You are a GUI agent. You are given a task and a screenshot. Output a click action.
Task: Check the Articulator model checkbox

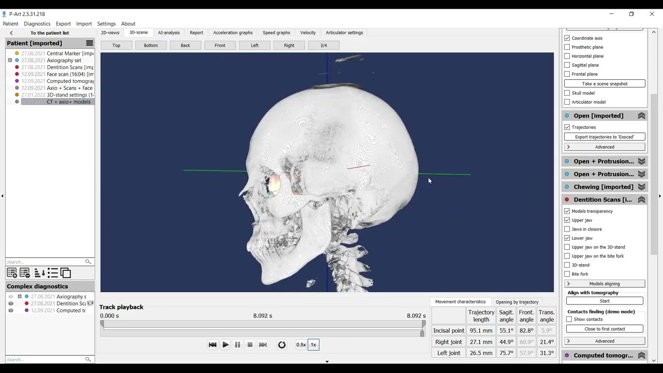(567, 102)
